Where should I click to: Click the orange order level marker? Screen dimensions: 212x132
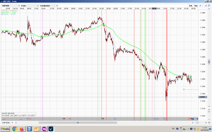click(x=184, y=89)
